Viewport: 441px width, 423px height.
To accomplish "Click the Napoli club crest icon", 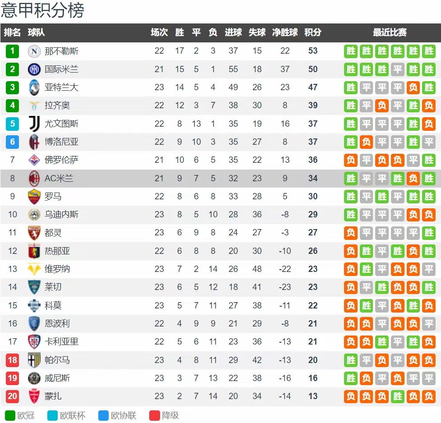I will [x=34, y=51].
